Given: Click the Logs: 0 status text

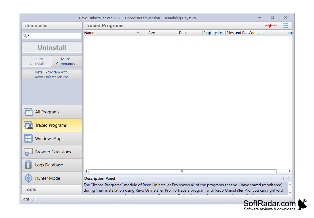Looking at the screenshot, I should tap(28, 199).
